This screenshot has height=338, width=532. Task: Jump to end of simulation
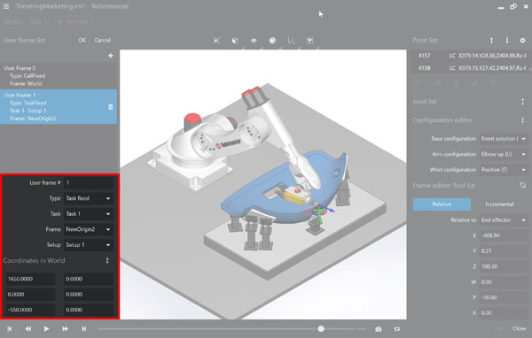[84, 329]
